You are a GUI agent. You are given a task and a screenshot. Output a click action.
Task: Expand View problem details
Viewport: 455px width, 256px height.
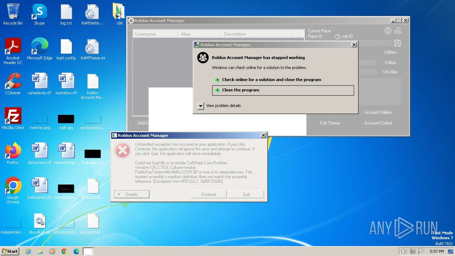point(200,106)
